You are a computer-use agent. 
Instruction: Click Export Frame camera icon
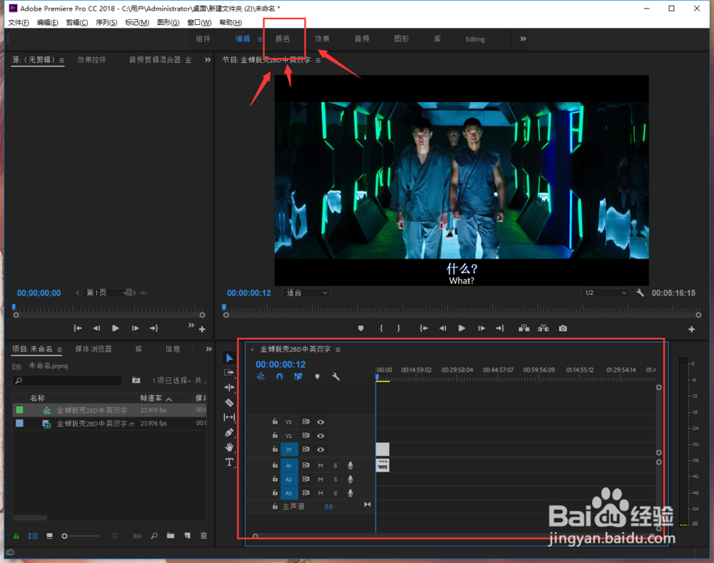[x=563, y=329]
